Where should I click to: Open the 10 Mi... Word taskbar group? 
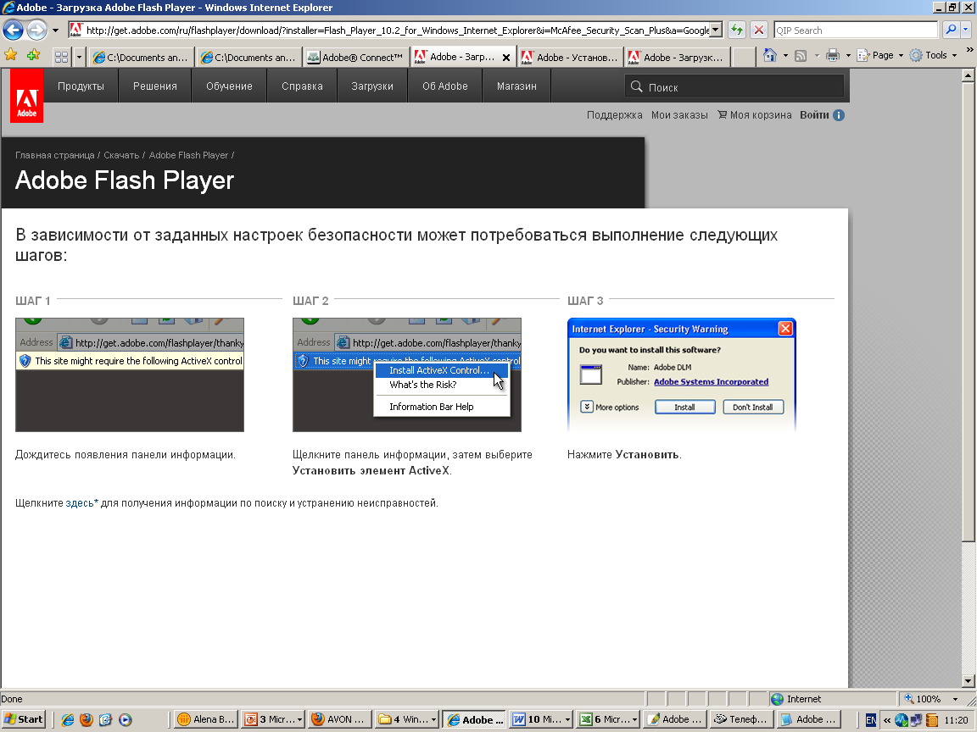click(x=541, y=719)
